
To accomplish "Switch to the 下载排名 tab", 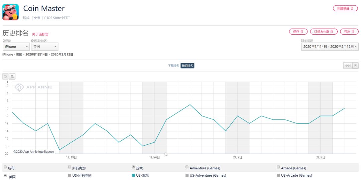I will pyautogui.click(x=173, y=66).
